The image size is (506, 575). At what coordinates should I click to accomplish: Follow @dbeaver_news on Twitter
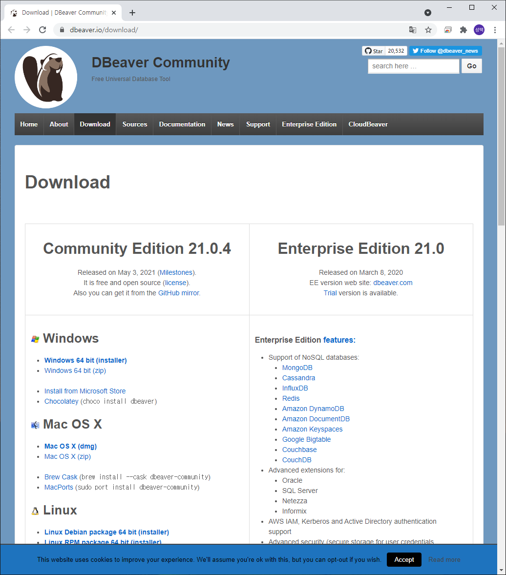445,51
